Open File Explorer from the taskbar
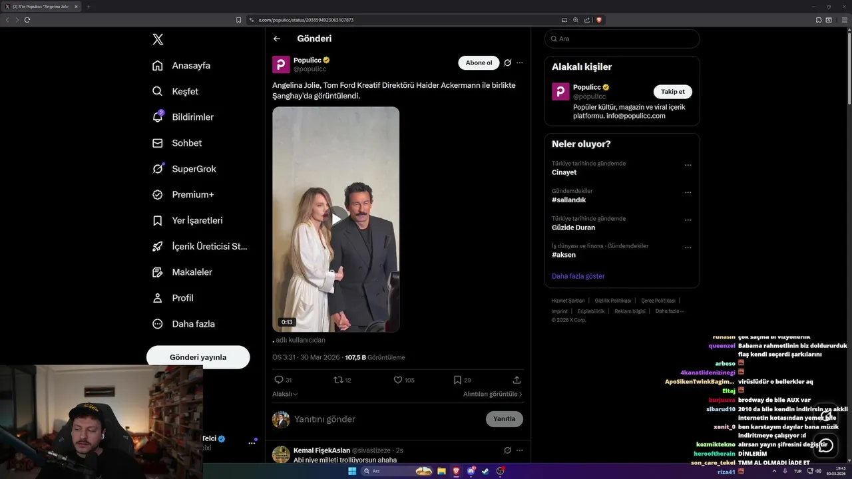852x479 pixels. tap(441, 471)
